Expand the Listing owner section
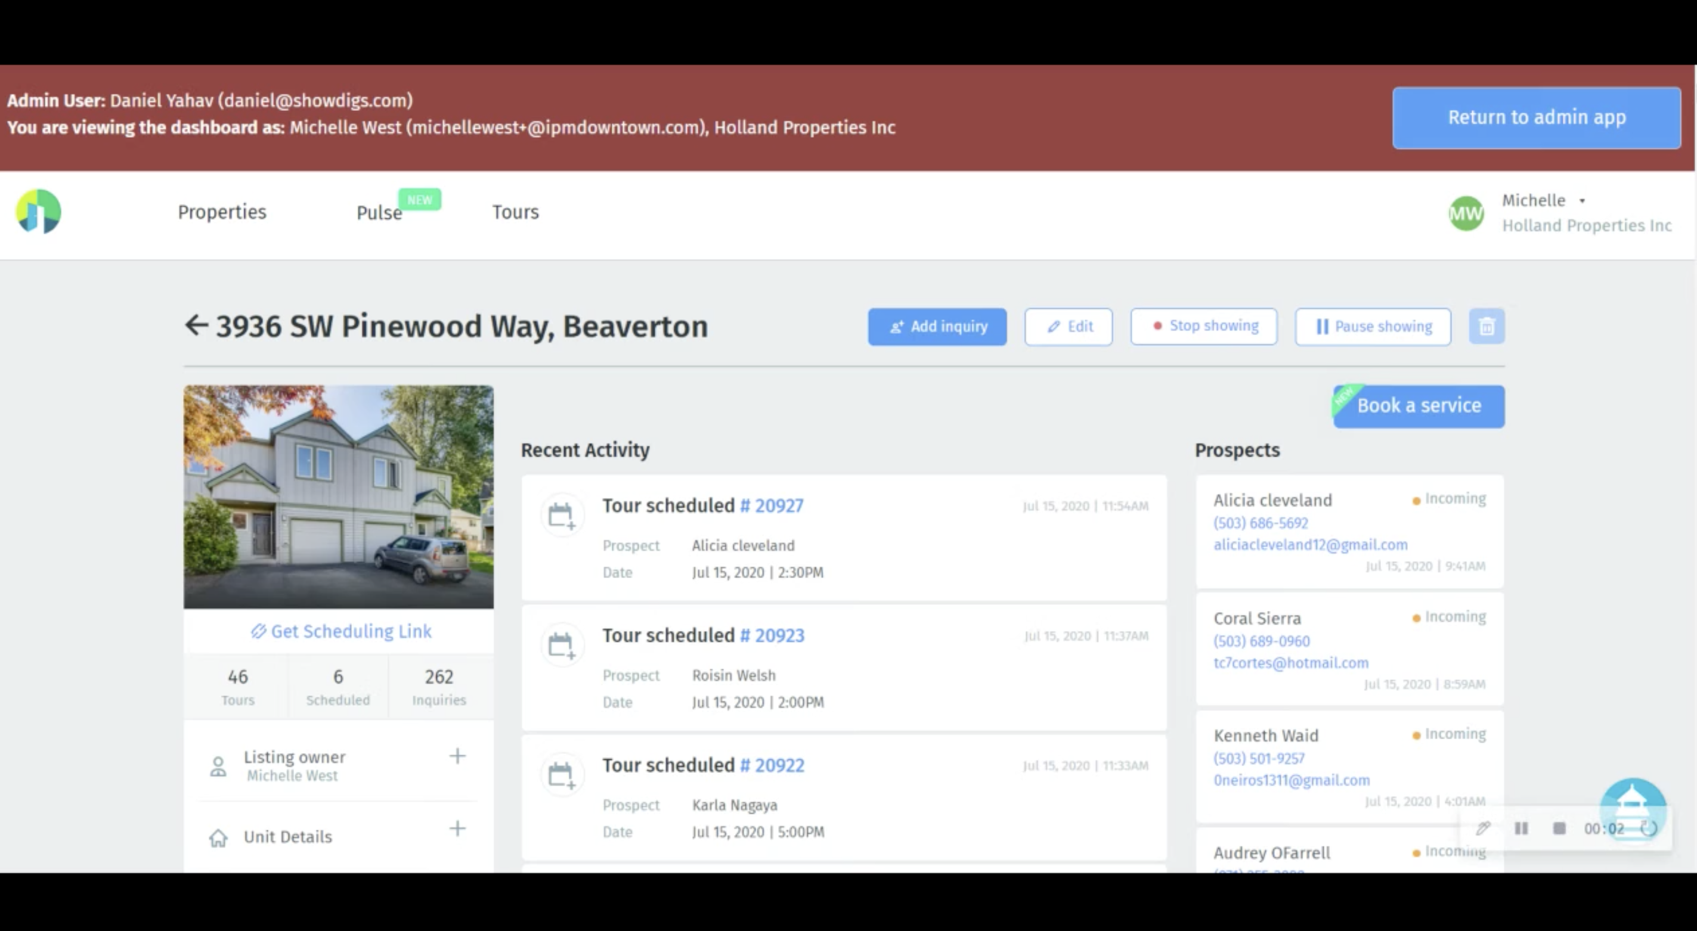This screenshot has height=931, width=1697. pos(457,756)
